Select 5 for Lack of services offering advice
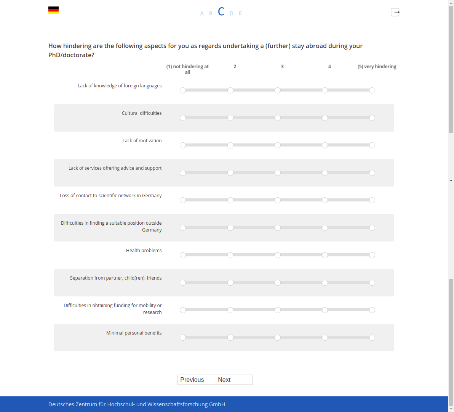Screen dimensions: 454x412 372,173
